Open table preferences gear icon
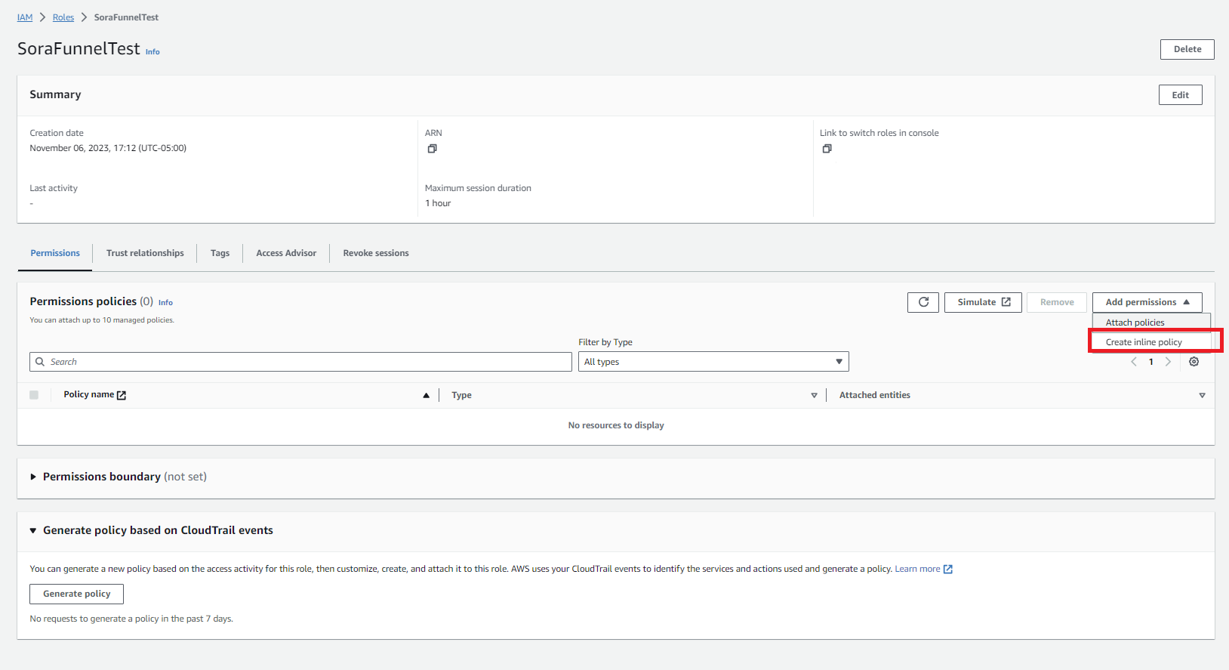Viewport: 1229px width, 670px height. (x=1194, y=362)
